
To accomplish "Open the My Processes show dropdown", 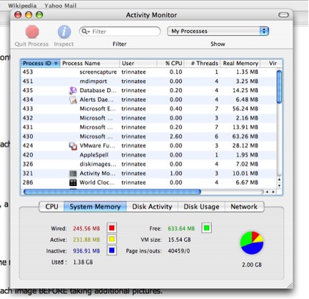I will pyautogui.click(x=218, y=31).
